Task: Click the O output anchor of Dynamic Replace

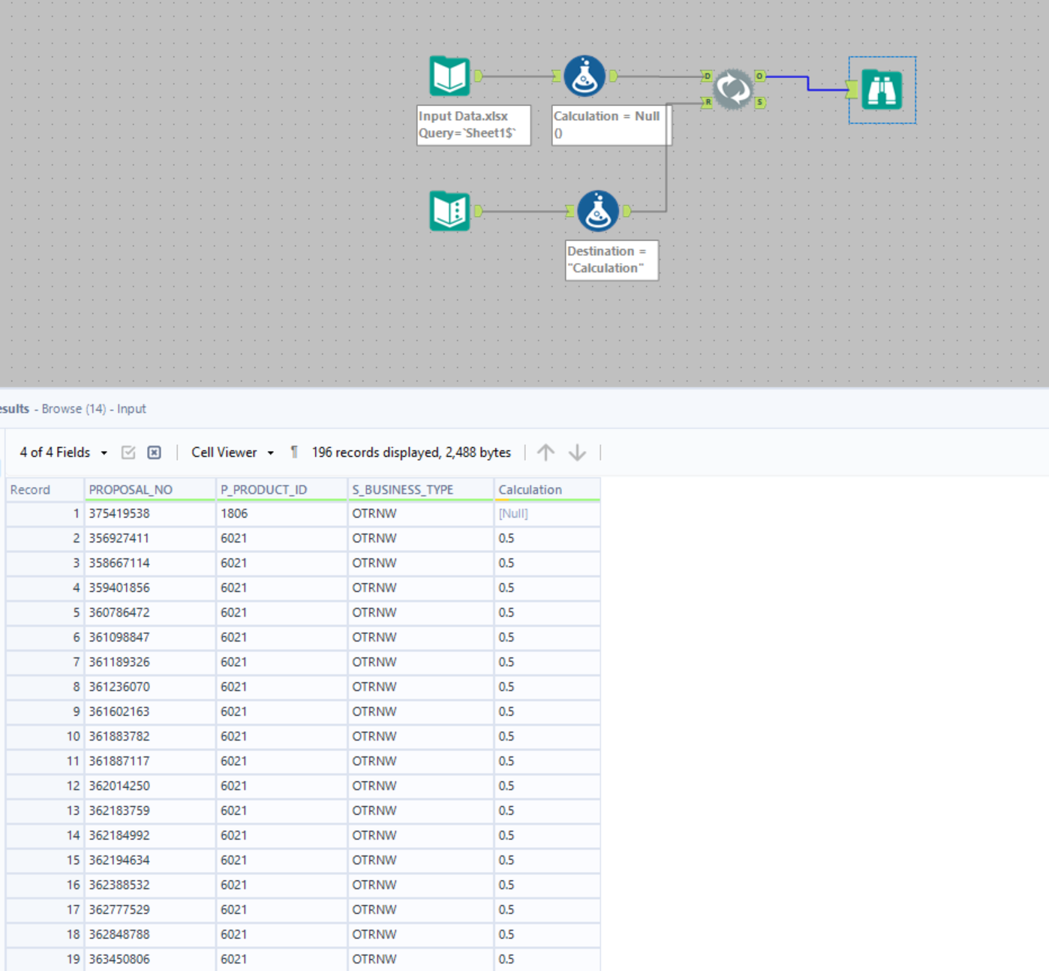Action: (760, 76)
